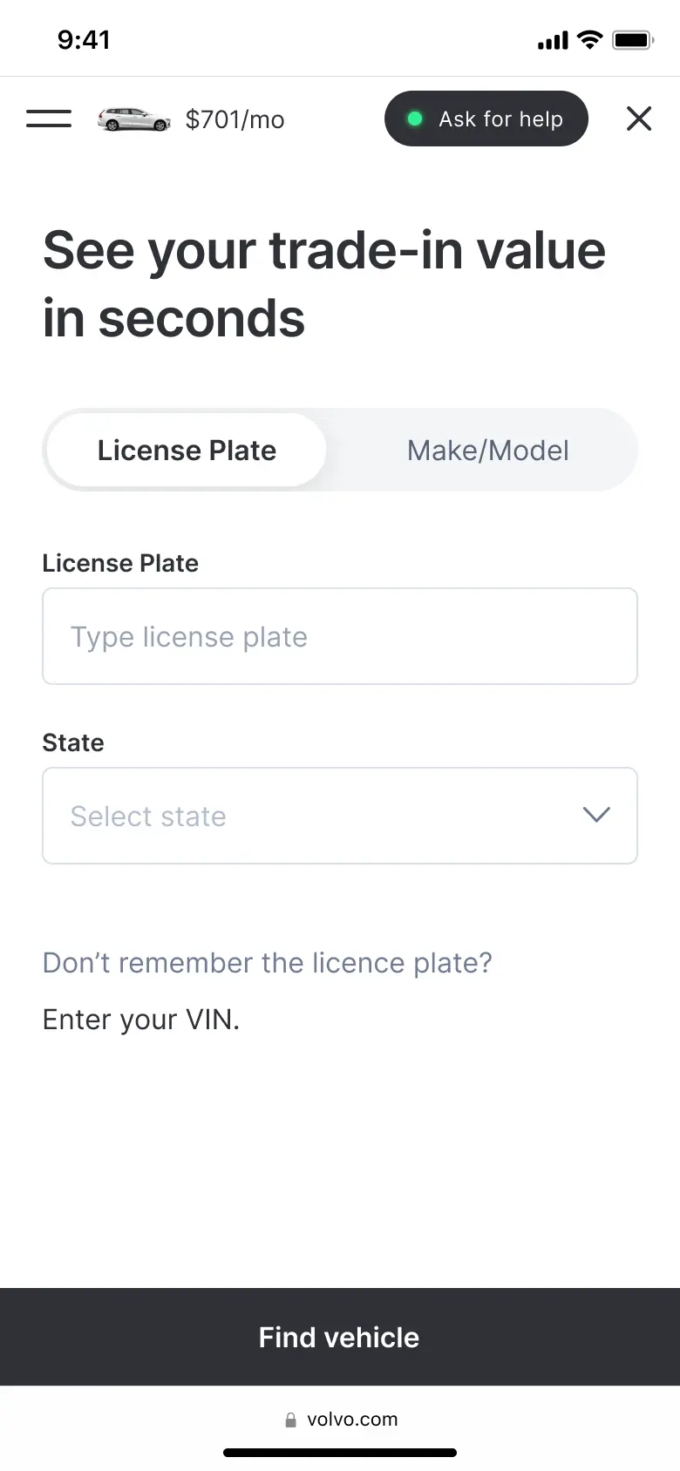680x1471 pixels.
Task: Tap the volvo.com address text
Action: (352, 1420)
